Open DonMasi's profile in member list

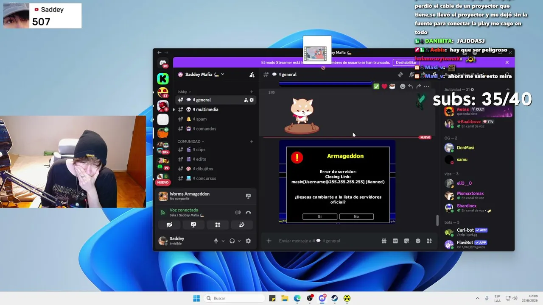click(x=477, y=148)
